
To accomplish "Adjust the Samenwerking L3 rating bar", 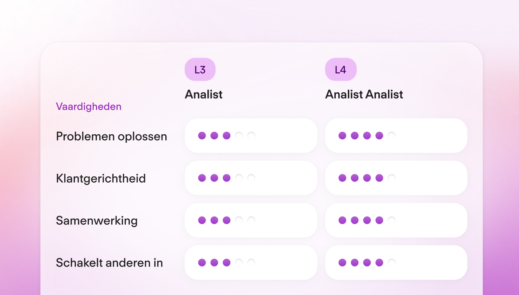I will pyautogui.click(x=251, y=220).
